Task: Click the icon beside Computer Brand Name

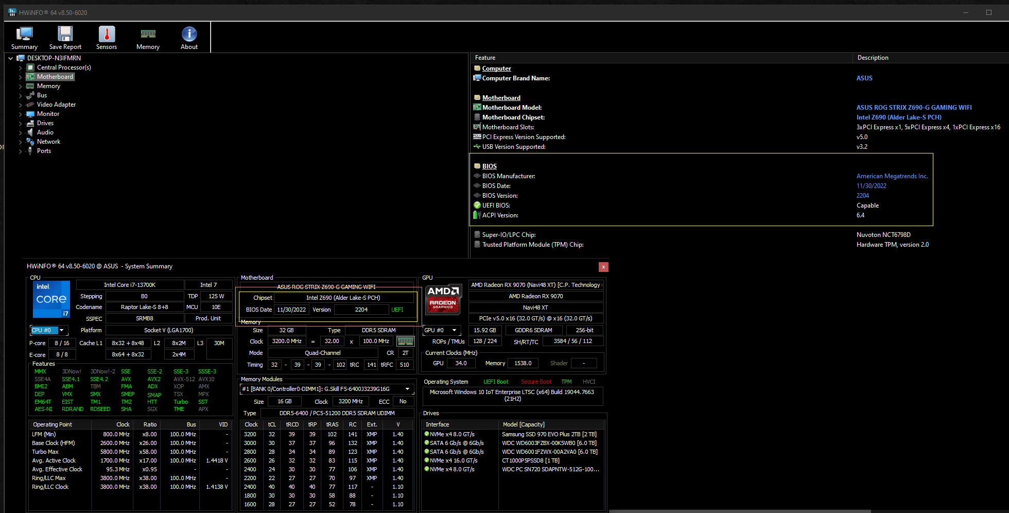Action: click(x=477, y=78)
